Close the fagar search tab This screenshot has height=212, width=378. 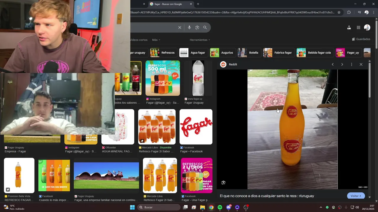coord(191,4)
